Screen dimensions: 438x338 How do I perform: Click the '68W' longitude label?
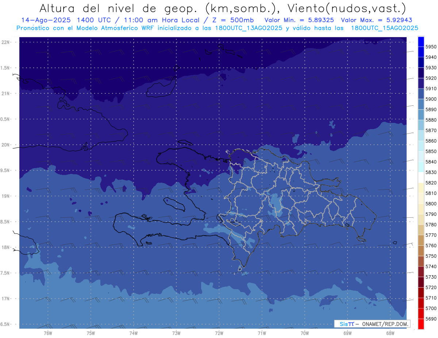click(x=390, y=333)
